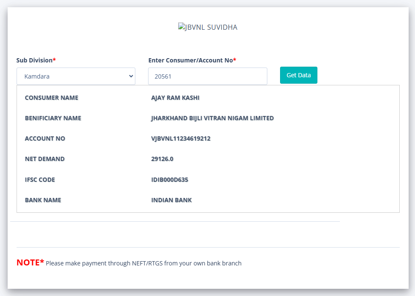Click the Sub Division field label

(36, 60)
